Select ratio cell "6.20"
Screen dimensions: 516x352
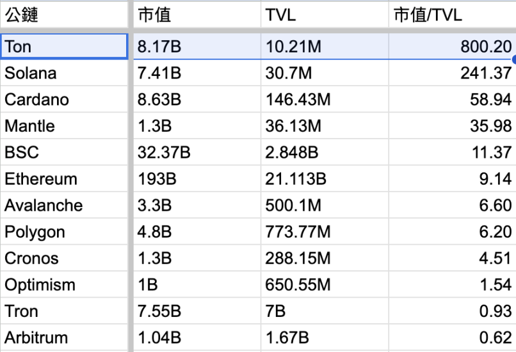pyautogui.click(x=453, y=232)
